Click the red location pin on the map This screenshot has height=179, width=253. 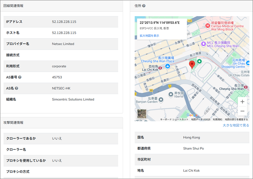point(192,65)
